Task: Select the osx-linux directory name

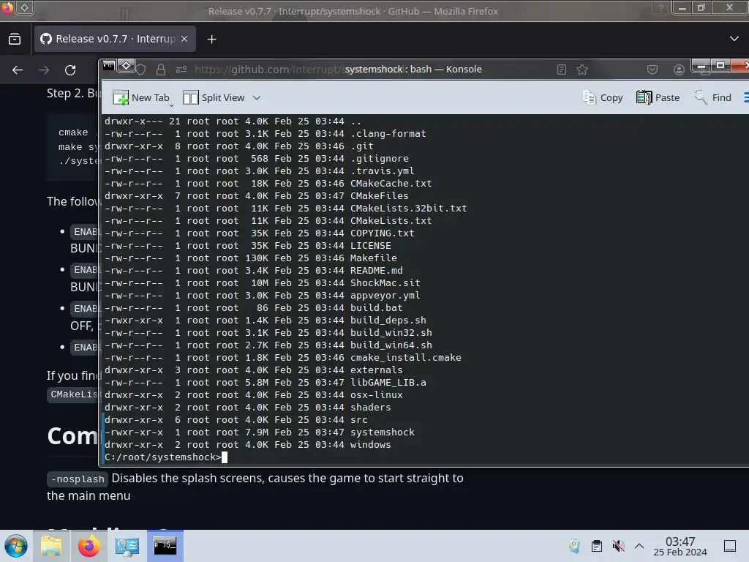Action: pyautogui.click(x=377, y=394)
